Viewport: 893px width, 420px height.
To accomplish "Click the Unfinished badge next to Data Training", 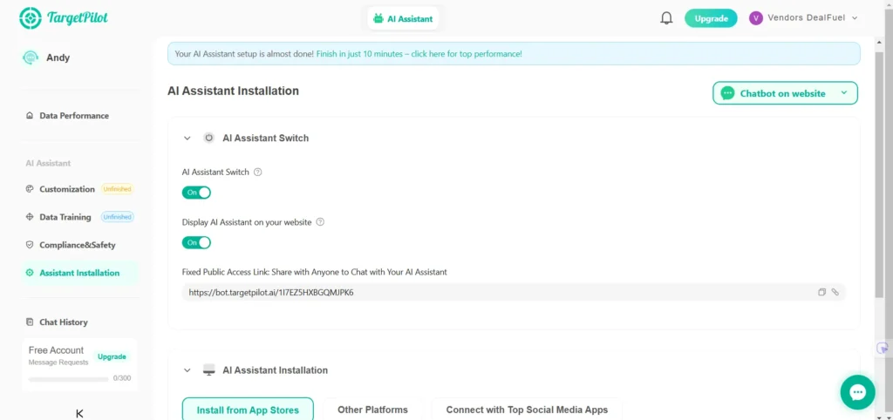I will tap(118, 217).
